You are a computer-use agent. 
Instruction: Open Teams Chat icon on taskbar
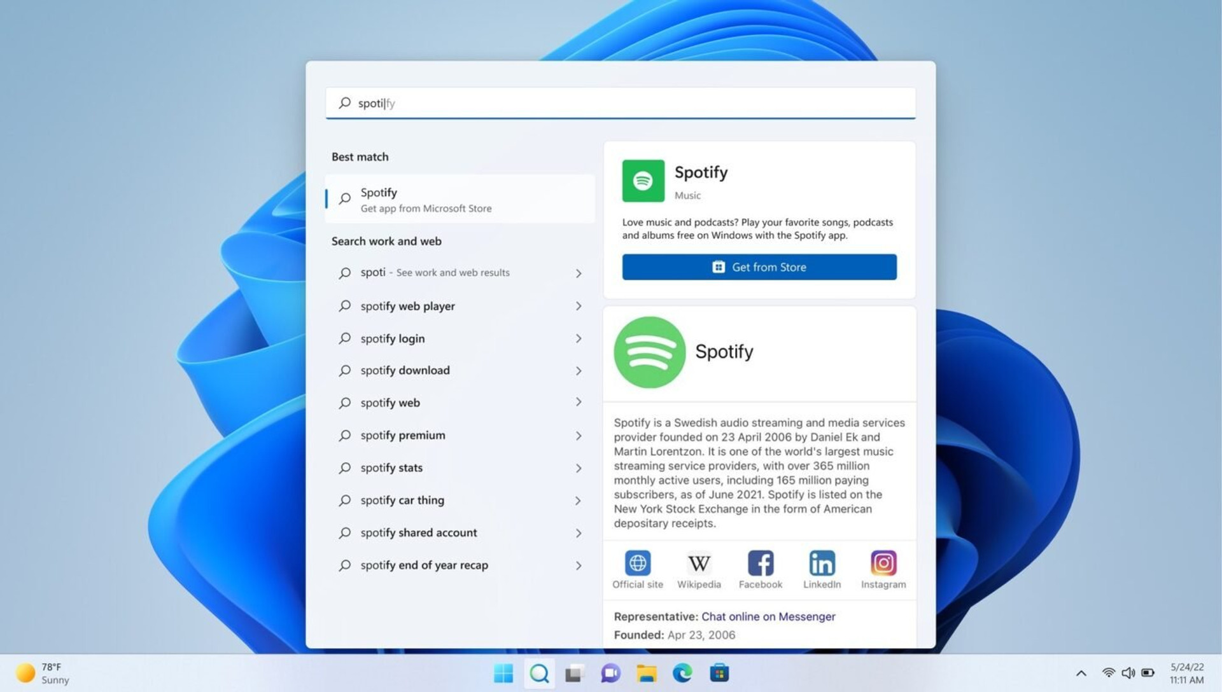[610, 673]
